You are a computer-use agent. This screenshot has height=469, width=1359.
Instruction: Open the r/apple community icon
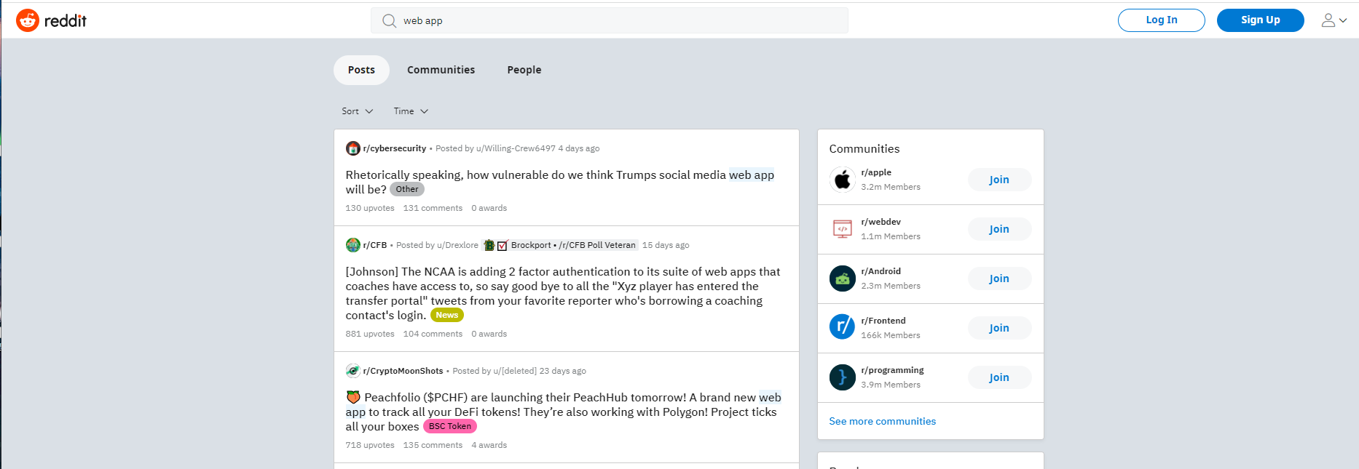(842, 180)
